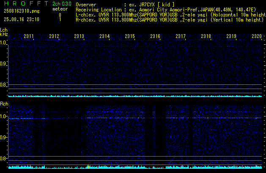Click the HROFFT title text
The image size is (266, 173).
[x=26, y=3]
